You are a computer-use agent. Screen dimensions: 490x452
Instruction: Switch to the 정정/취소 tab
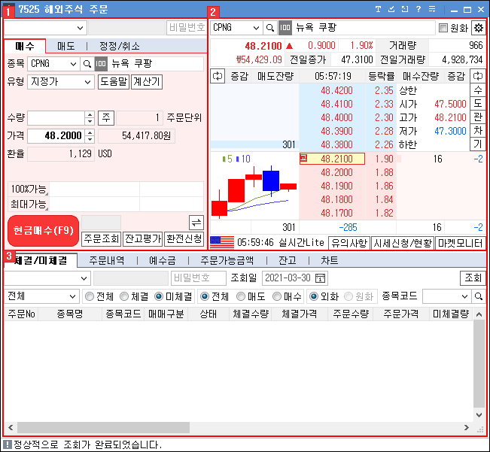tap(120, 46)
